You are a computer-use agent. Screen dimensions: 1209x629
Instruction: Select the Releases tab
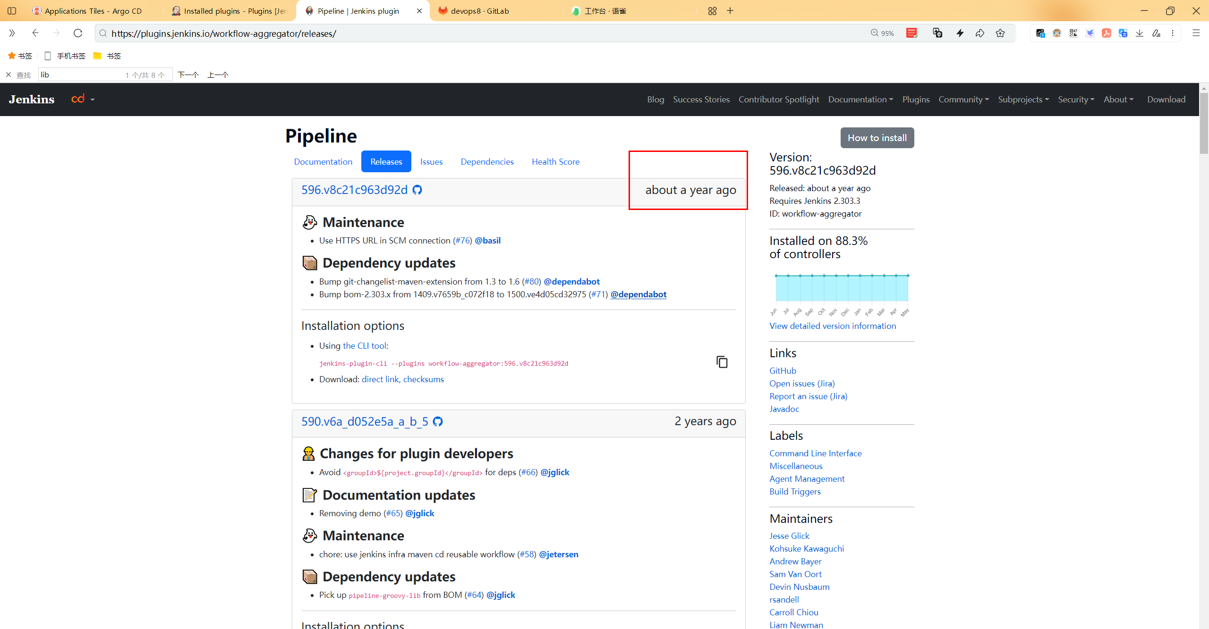[386, 161]
